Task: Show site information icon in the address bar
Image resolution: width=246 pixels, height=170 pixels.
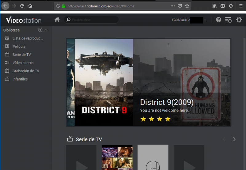Action: click(58, 6)
